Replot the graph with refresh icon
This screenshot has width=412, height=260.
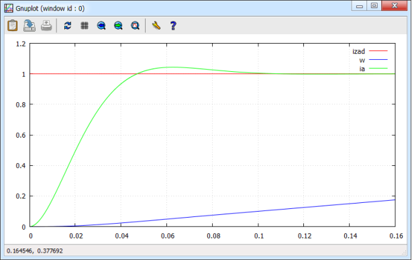pyautogui.click(x=68, y=26)
